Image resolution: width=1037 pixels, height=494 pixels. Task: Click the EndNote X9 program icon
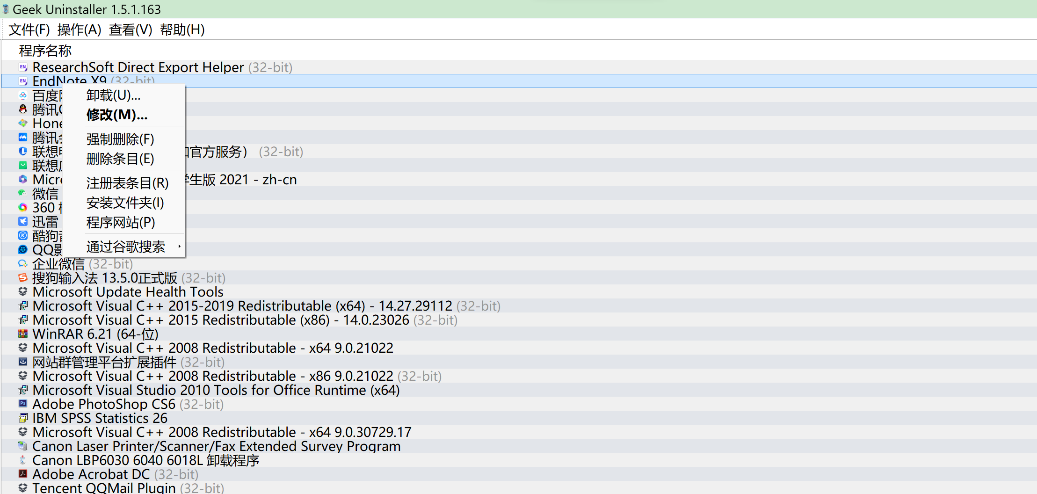pyautogui.click(x=23, y=81)
